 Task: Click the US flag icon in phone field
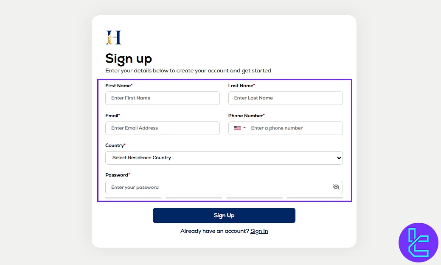click(237, 128)
